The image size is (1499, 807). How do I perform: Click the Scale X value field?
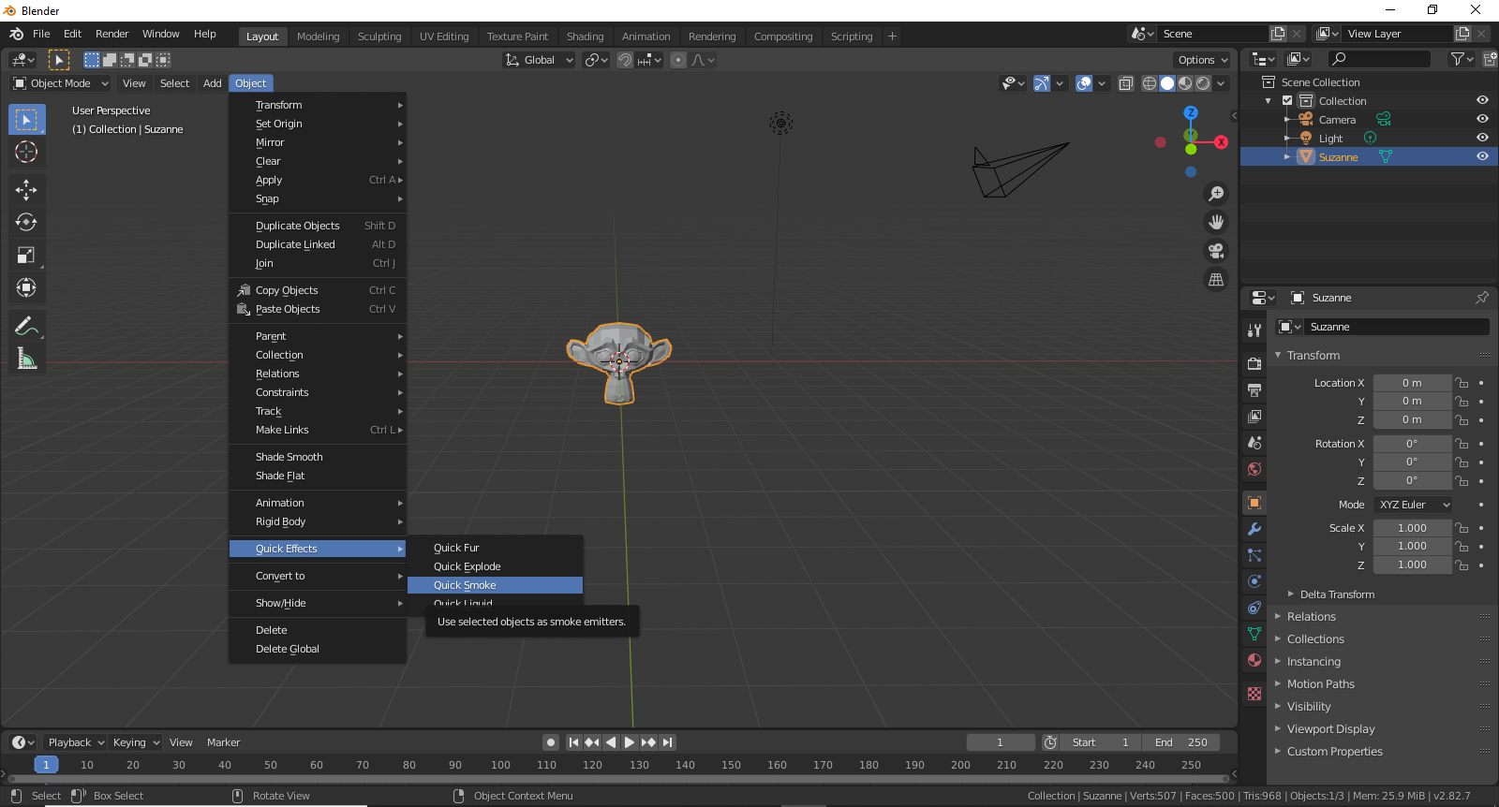[x=1412, y=528]
